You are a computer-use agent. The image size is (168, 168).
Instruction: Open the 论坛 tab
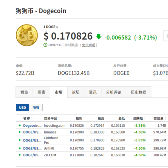tap(76, 92)
